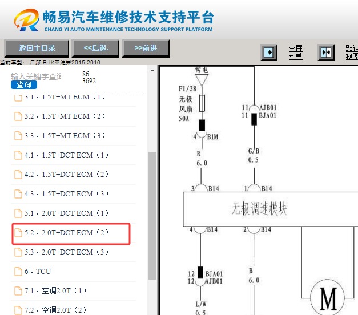
Task: Open 5.3、2.0T+DCT ECM (3) entry
Action: click(74, 252)
